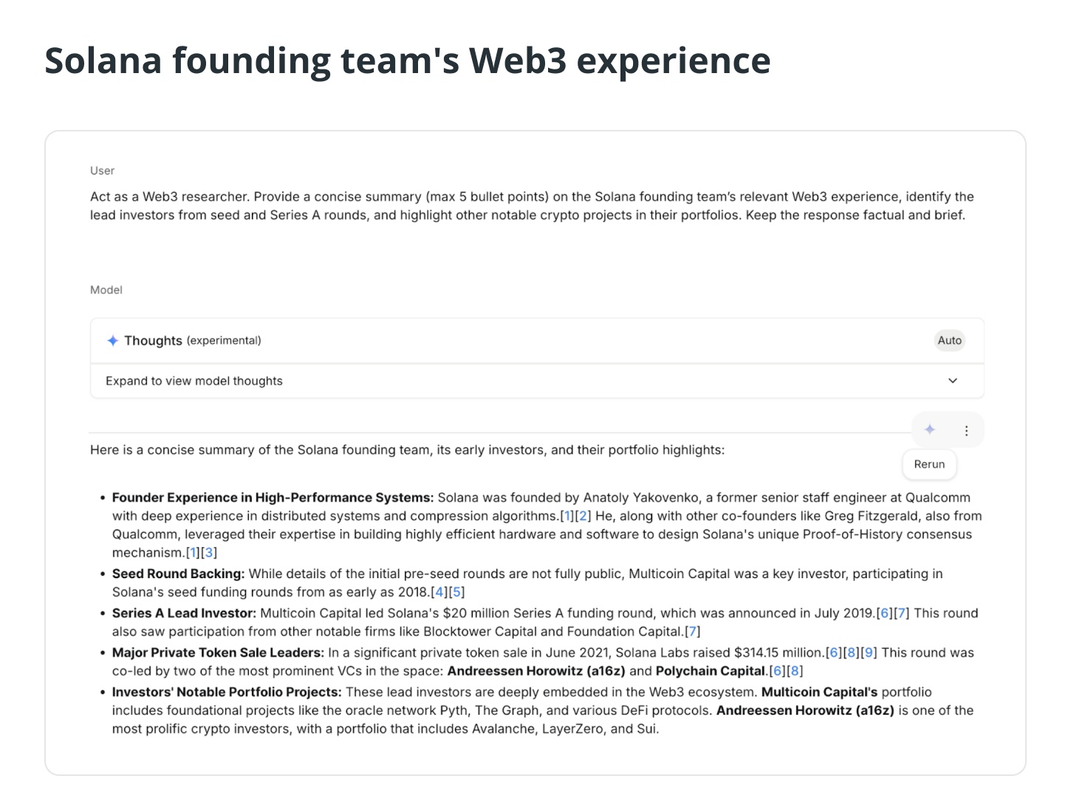Click the 'Solana founding team's Web3 experience' heading
This screenshot has width=1071, height=801.
(x=407, y=61)
